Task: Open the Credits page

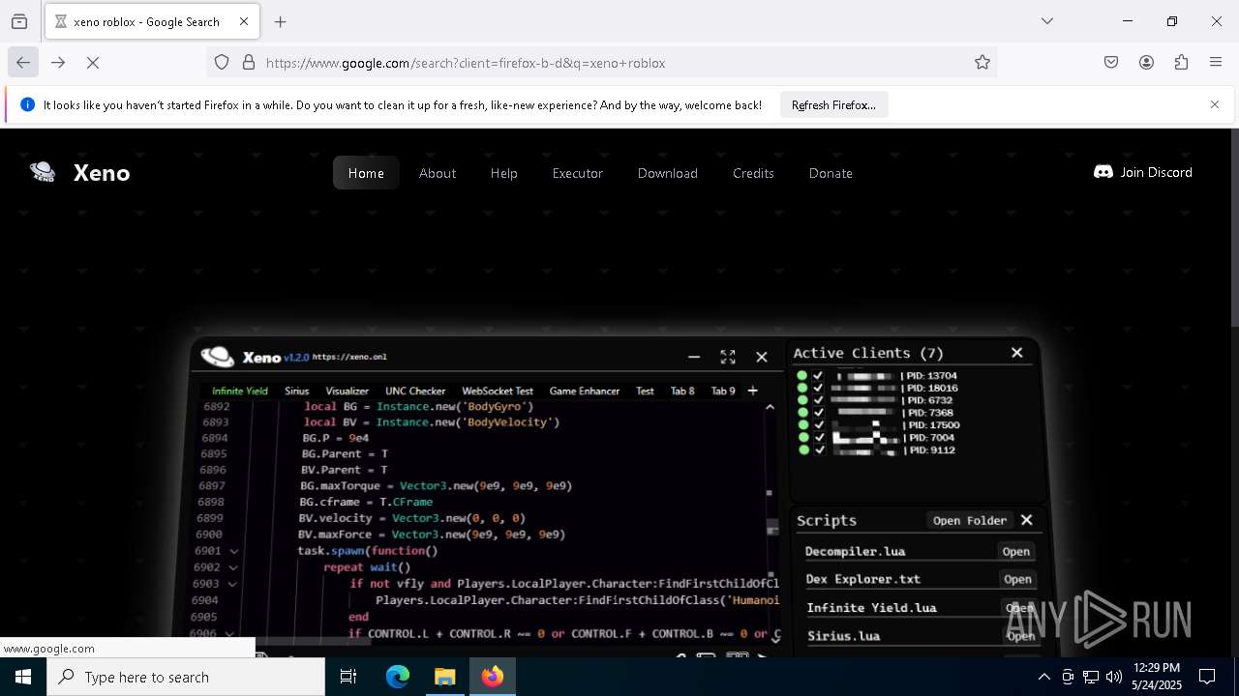Action: coord(753,173)
